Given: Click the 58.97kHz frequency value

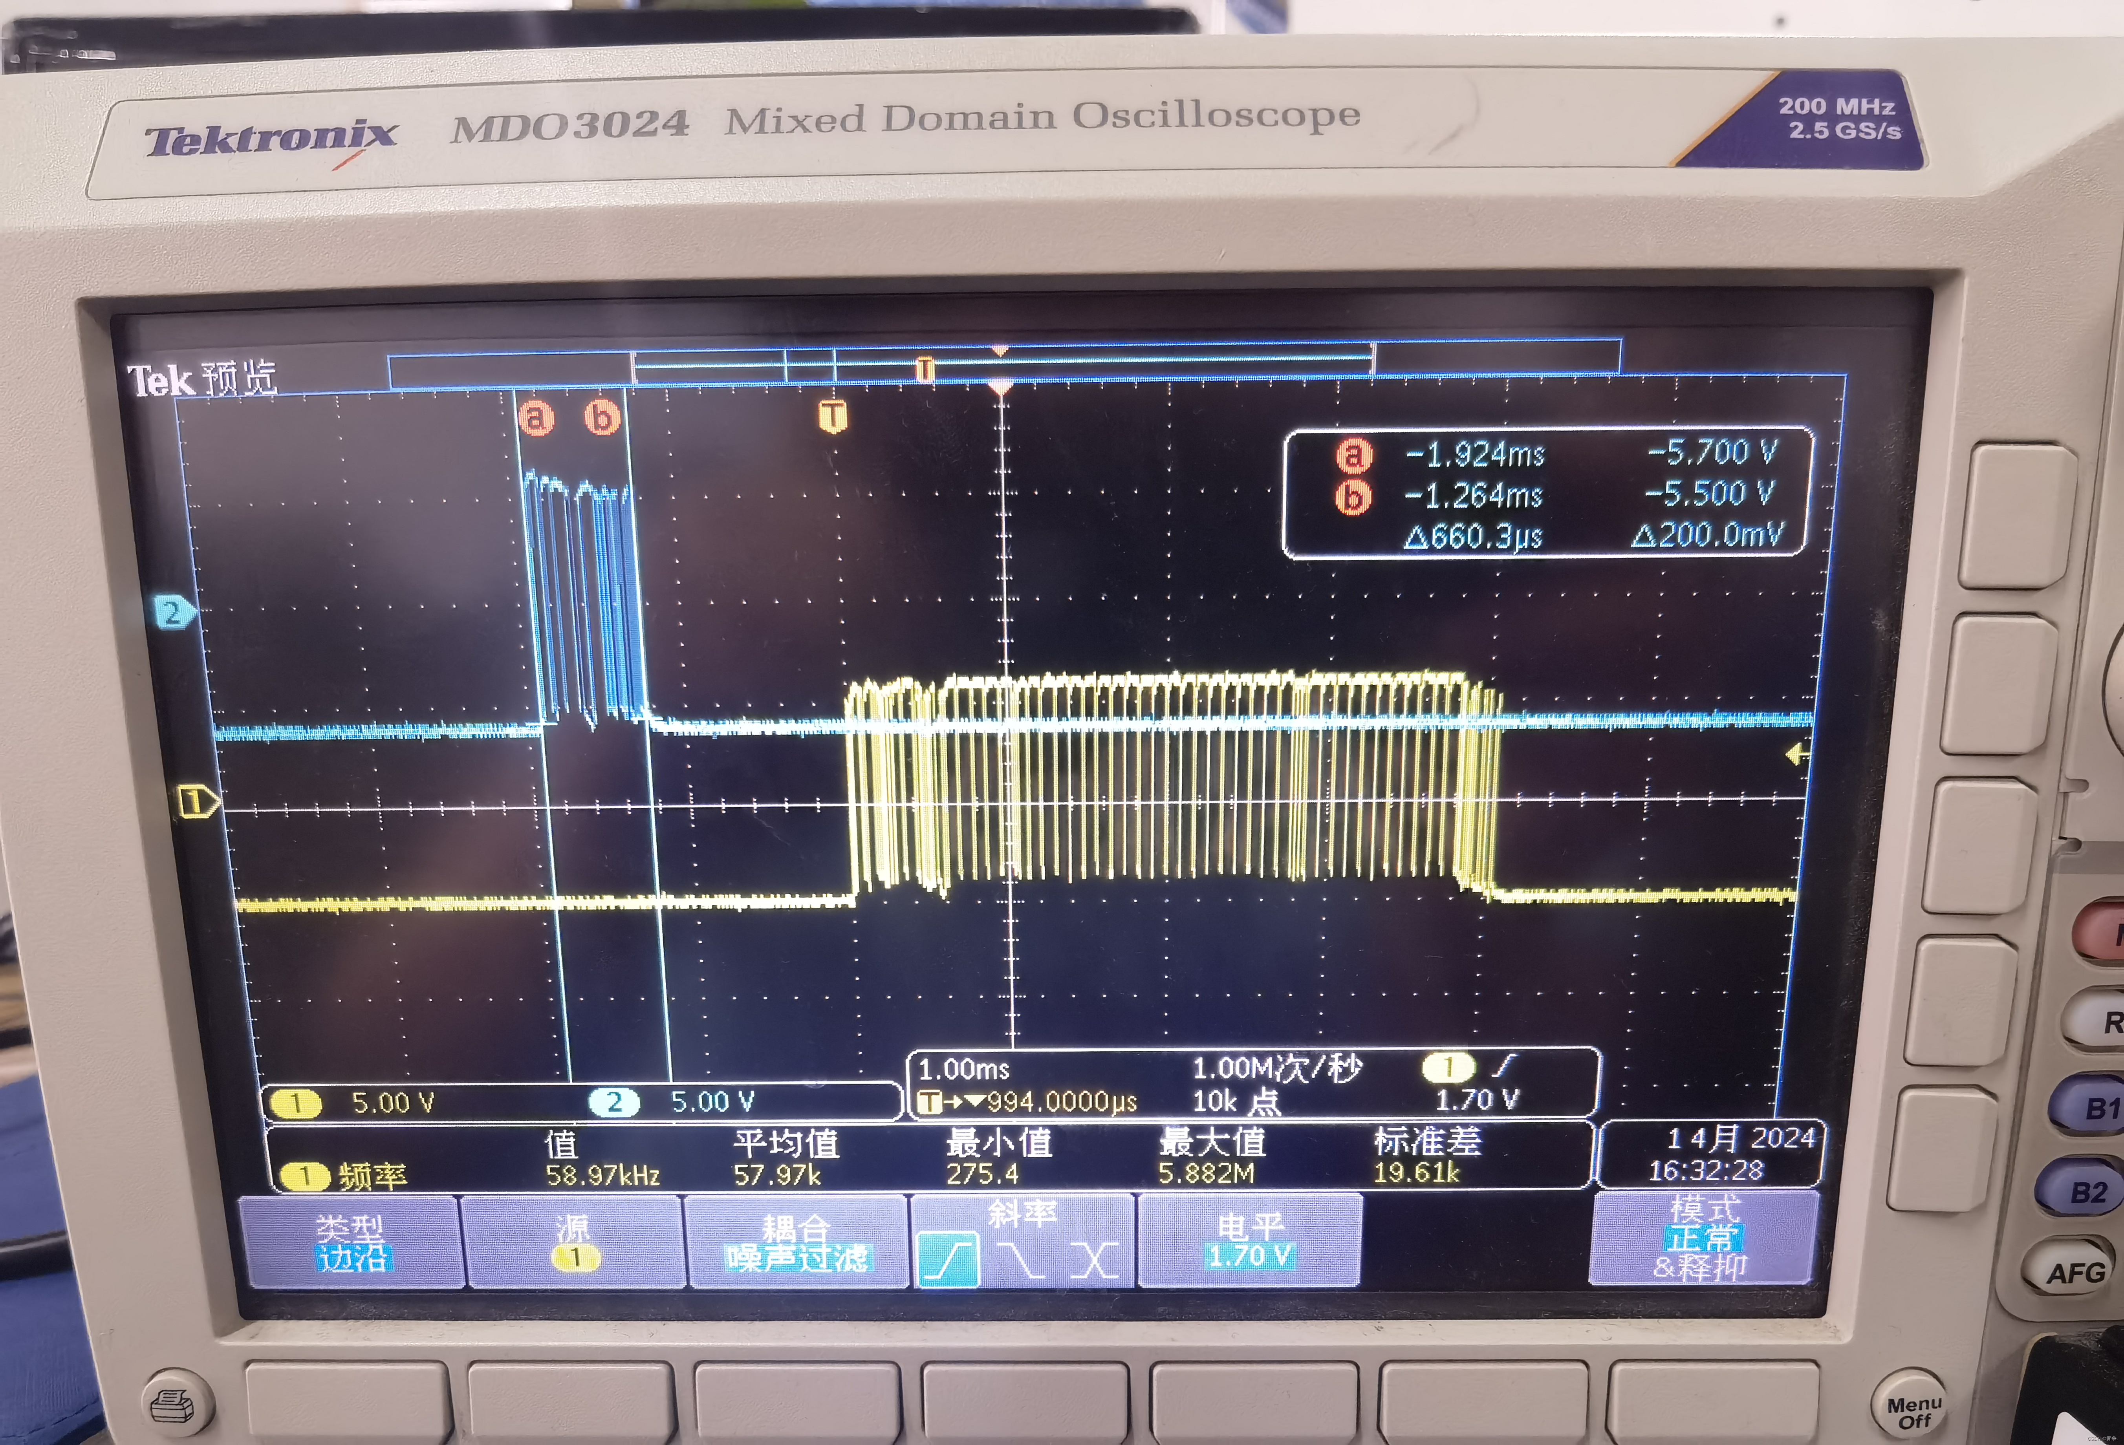Looking at the screenshot, I should (602, 1174).
